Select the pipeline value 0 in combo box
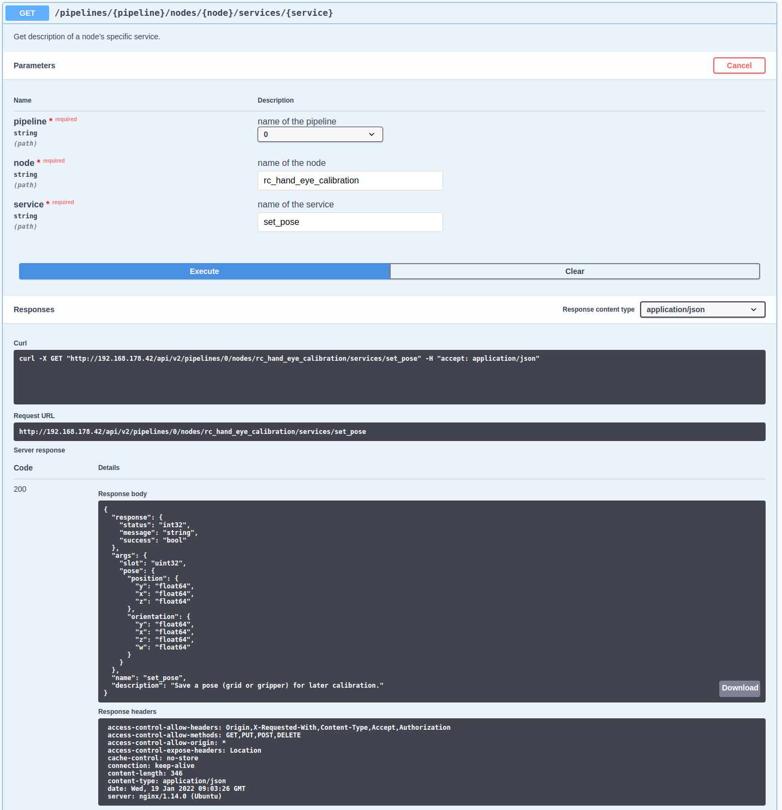782x810 pixels. tap(320, 134)
